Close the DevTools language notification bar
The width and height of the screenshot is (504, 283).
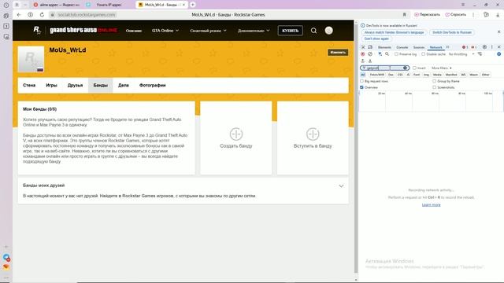click(x=498, y=31)
